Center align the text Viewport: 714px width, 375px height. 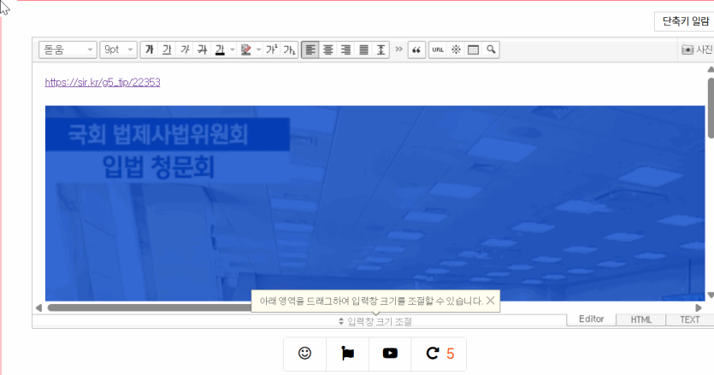327,50
